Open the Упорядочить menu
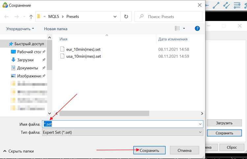247x159 pixels. point(20,29)
